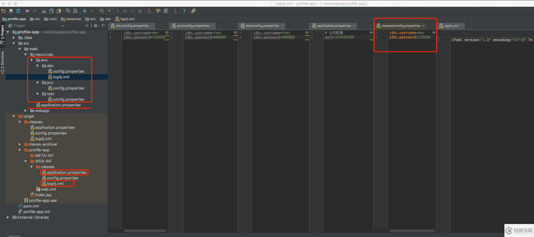Click the Forward navigation arrow
This screenshot has height=237, width=534.
[92, 11]
